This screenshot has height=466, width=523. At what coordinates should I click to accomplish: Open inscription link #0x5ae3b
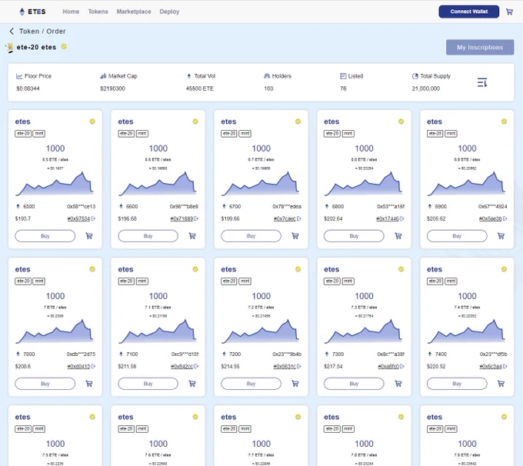coord(491,219)
